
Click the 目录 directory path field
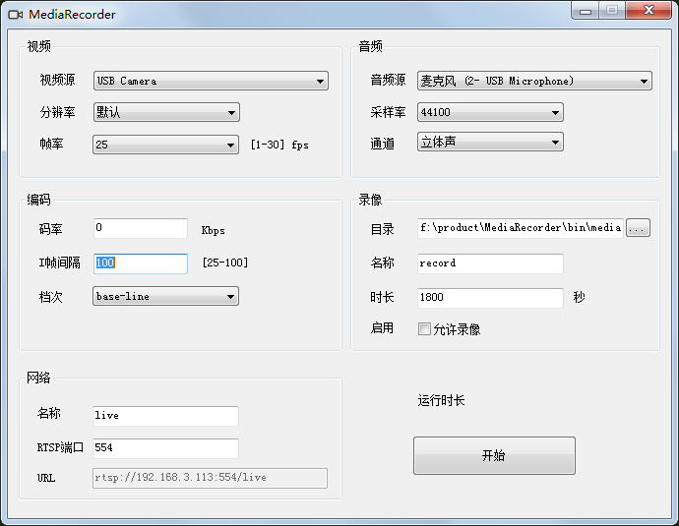coord(520,228)
